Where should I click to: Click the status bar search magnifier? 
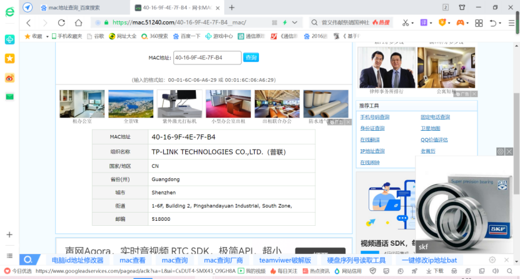tap(509, 271)
